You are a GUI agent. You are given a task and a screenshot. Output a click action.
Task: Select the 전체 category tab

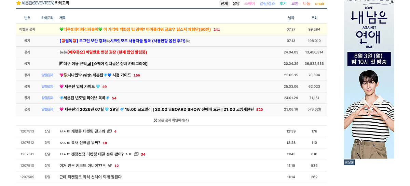coord(224,3)
